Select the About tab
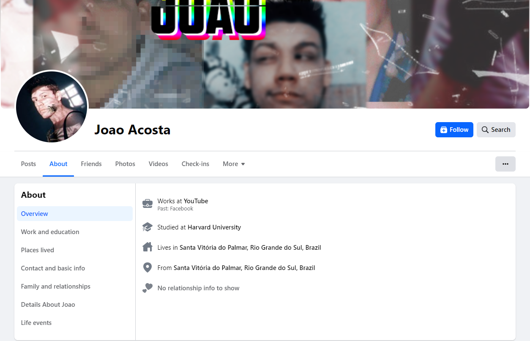 tap(58, 164)
